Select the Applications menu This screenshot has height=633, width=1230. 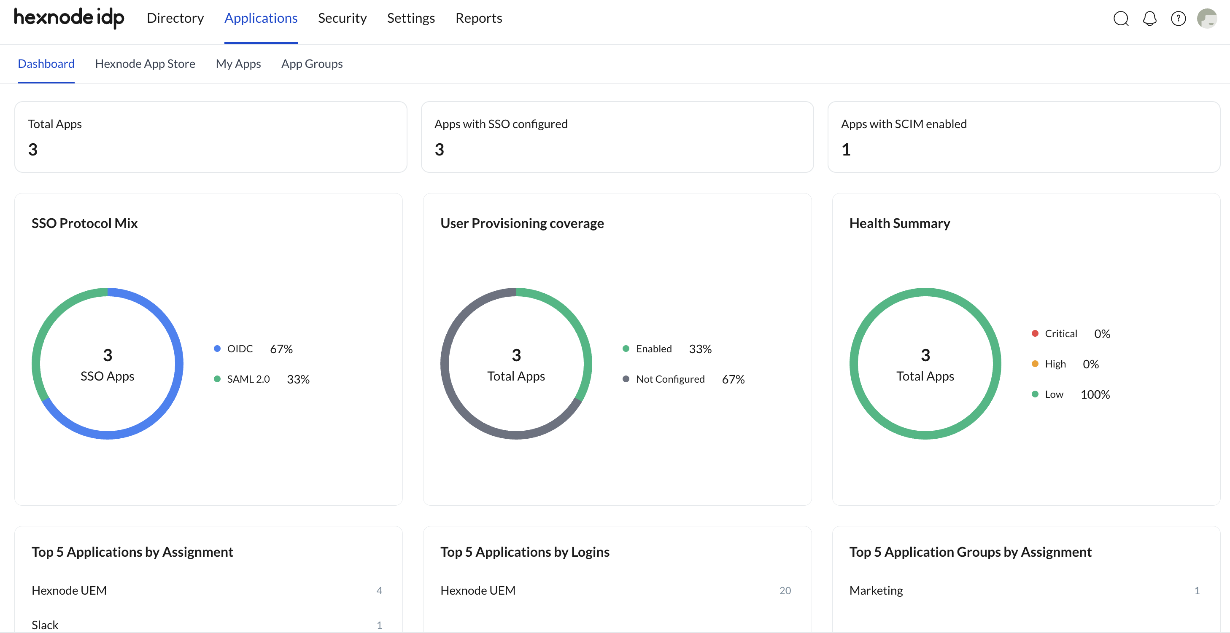point(261,18)
